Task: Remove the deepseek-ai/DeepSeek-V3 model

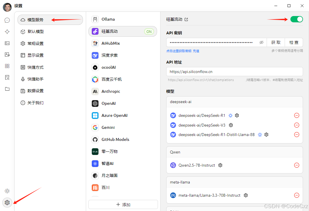Action: [297, 125]
